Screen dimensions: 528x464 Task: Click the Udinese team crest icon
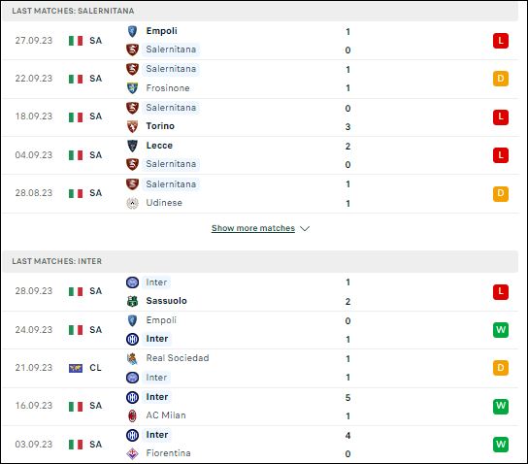click(132, 203)
